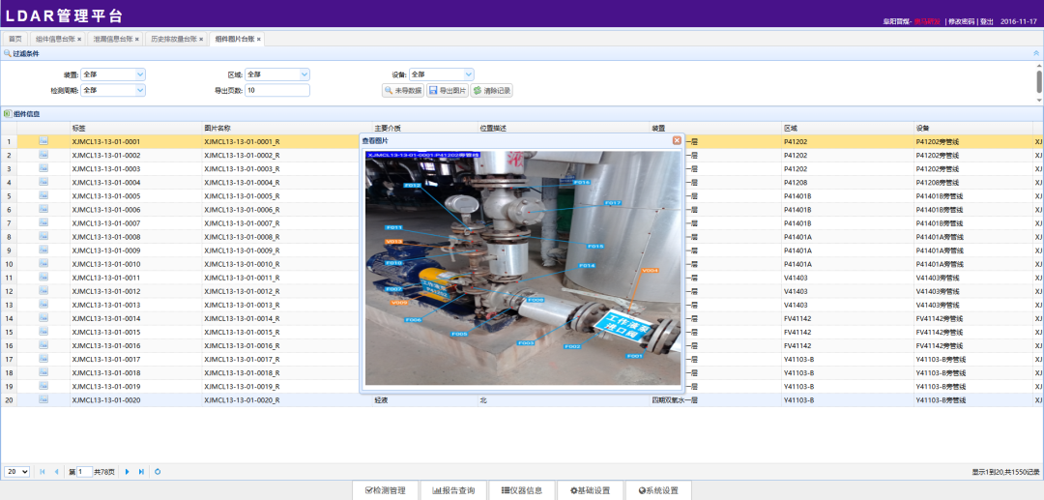Image resolution: width=1044 pixels, height=500 pixels.
Task: Select cell XJMCL13-13-01-0010_R
Action: point(287,264)
